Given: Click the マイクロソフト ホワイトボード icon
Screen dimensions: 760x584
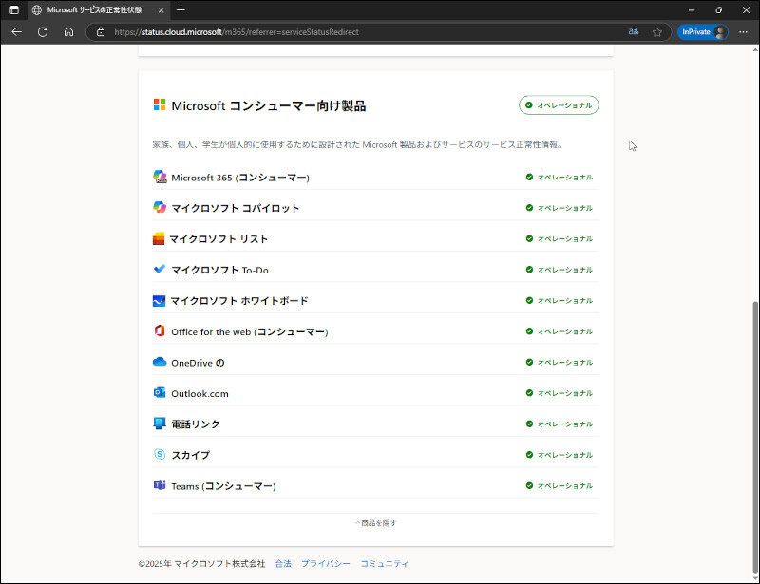Looking at the screenshot, I should pyautogui.click(x=159, y=300).
